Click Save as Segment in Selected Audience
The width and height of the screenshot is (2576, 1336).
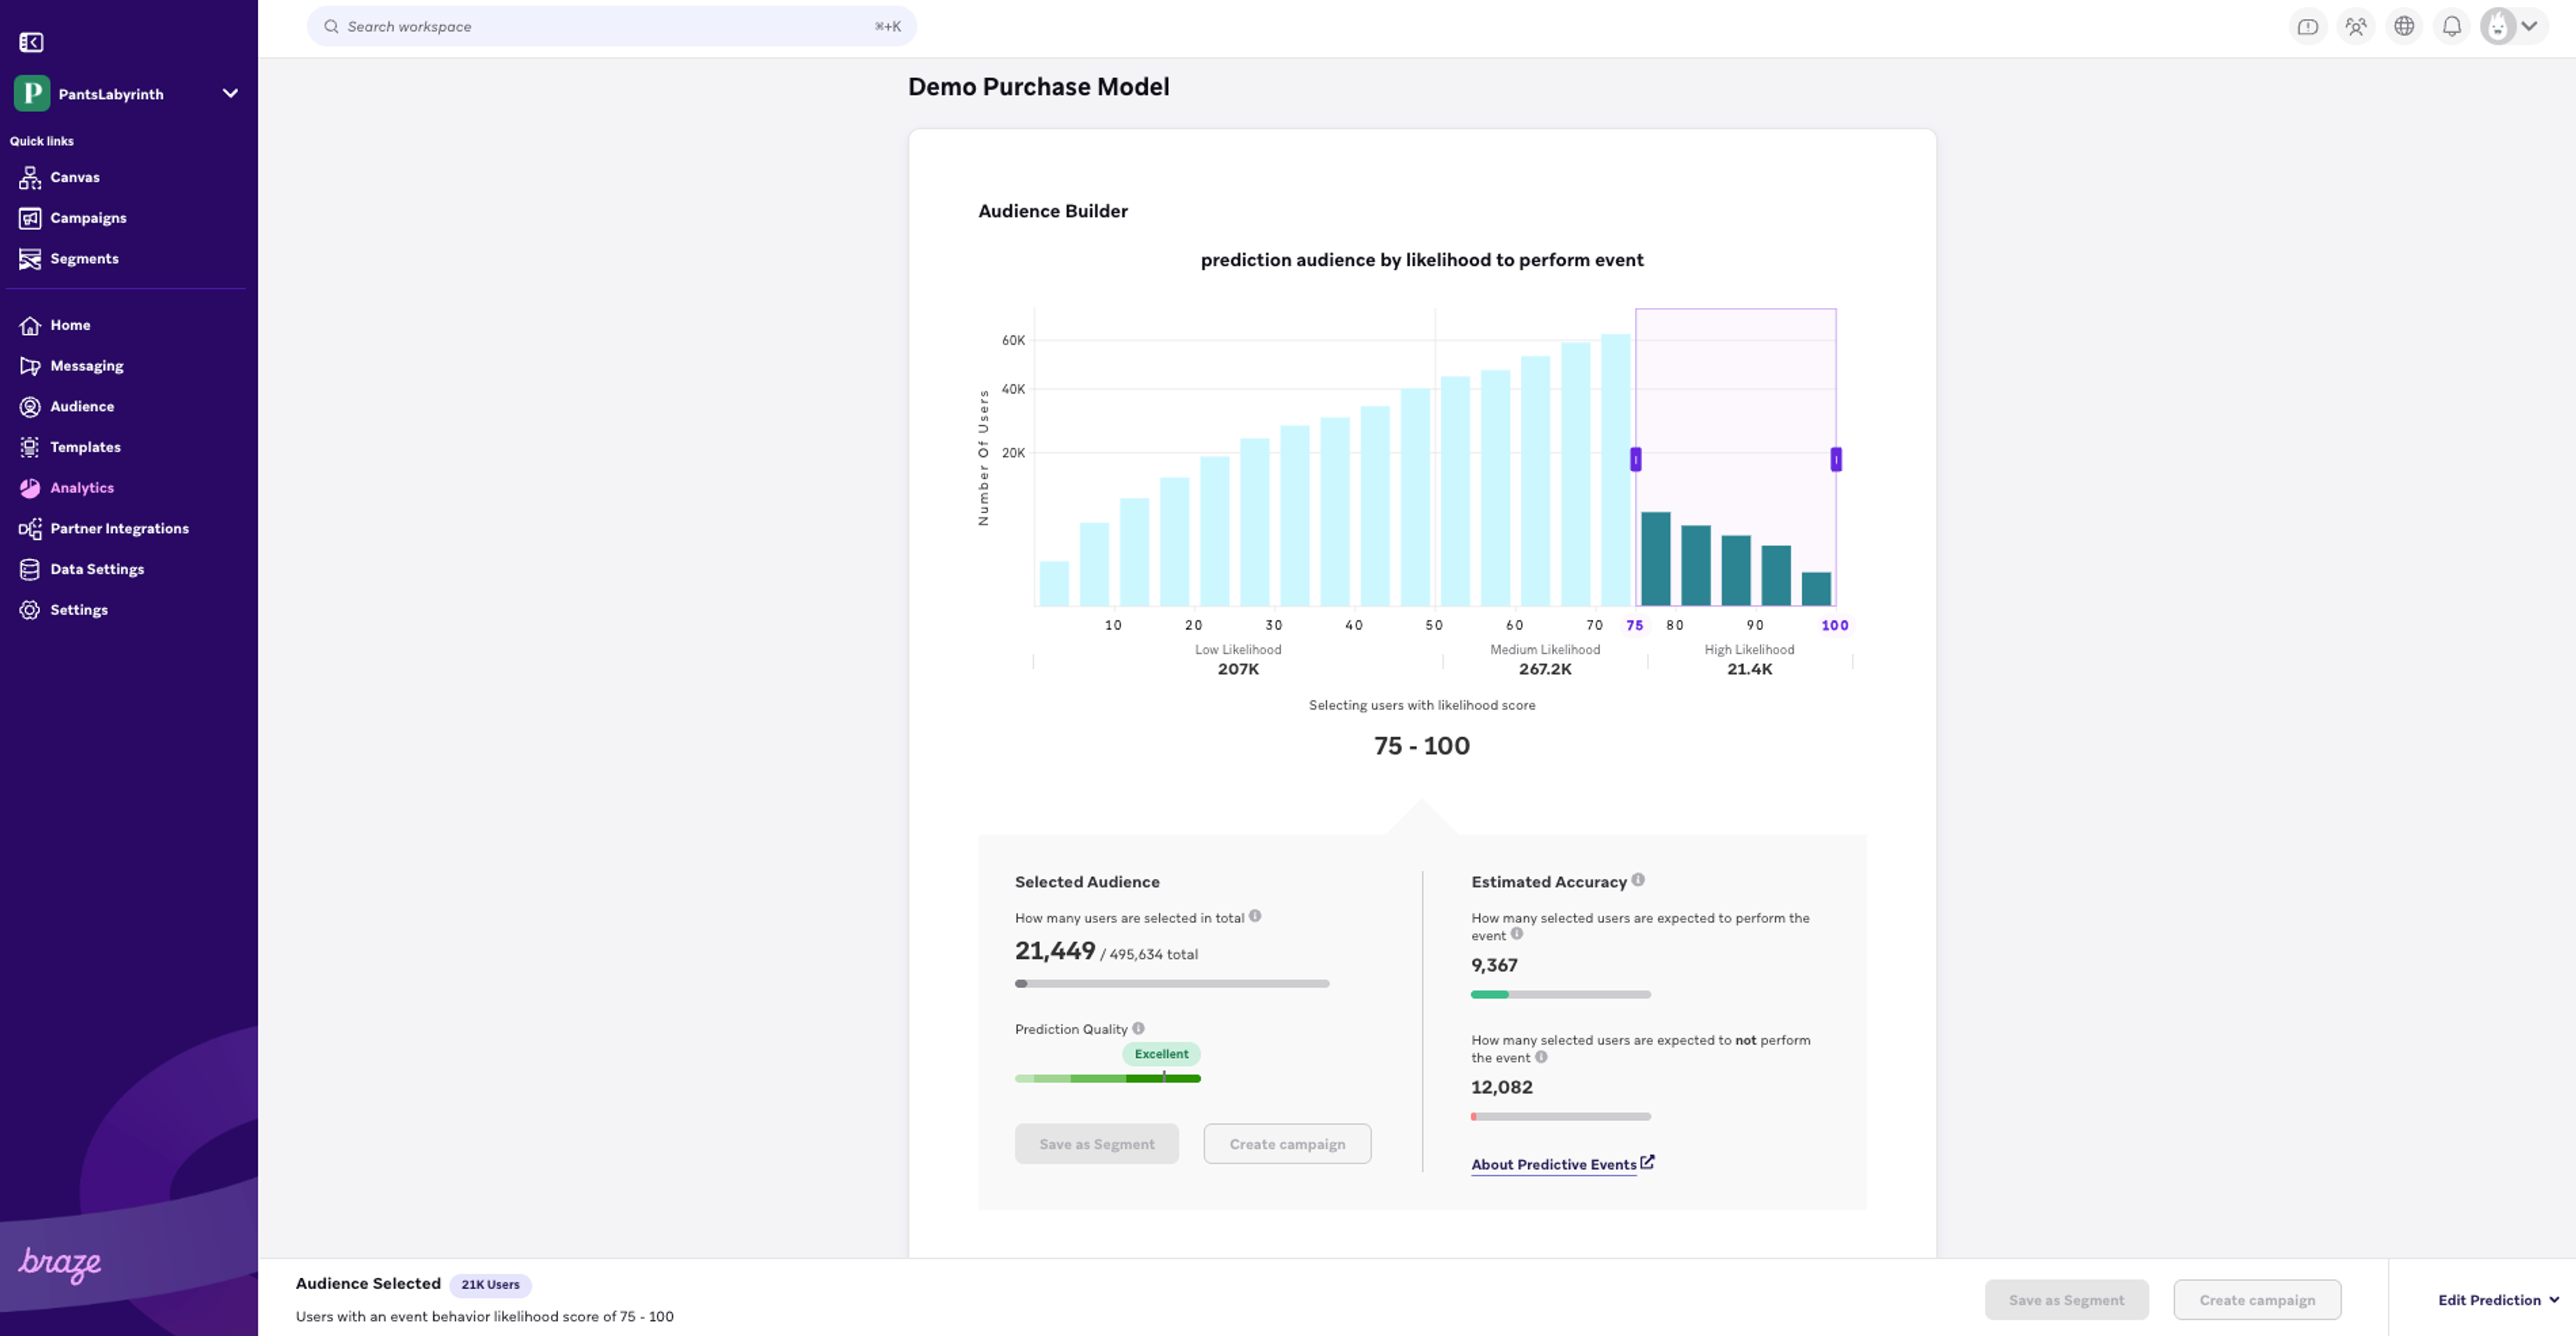click(1096, 1144)
